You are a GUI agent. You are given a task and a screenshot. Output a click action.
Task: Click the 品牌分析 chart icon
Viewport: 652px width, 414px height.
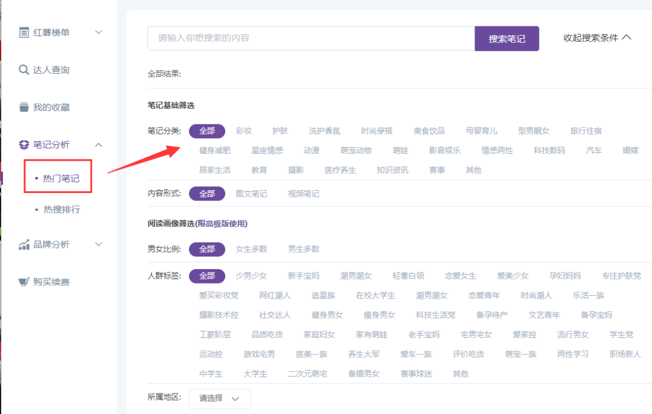(24, 244)
